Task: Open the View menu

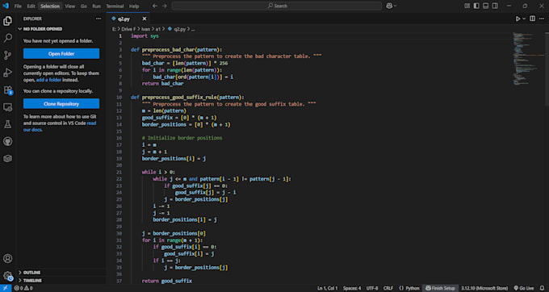Action: [70, 6]
